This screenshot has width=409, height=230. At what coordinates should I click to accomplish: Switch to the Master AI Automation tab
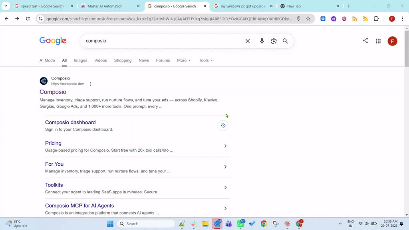coord(105,6)
